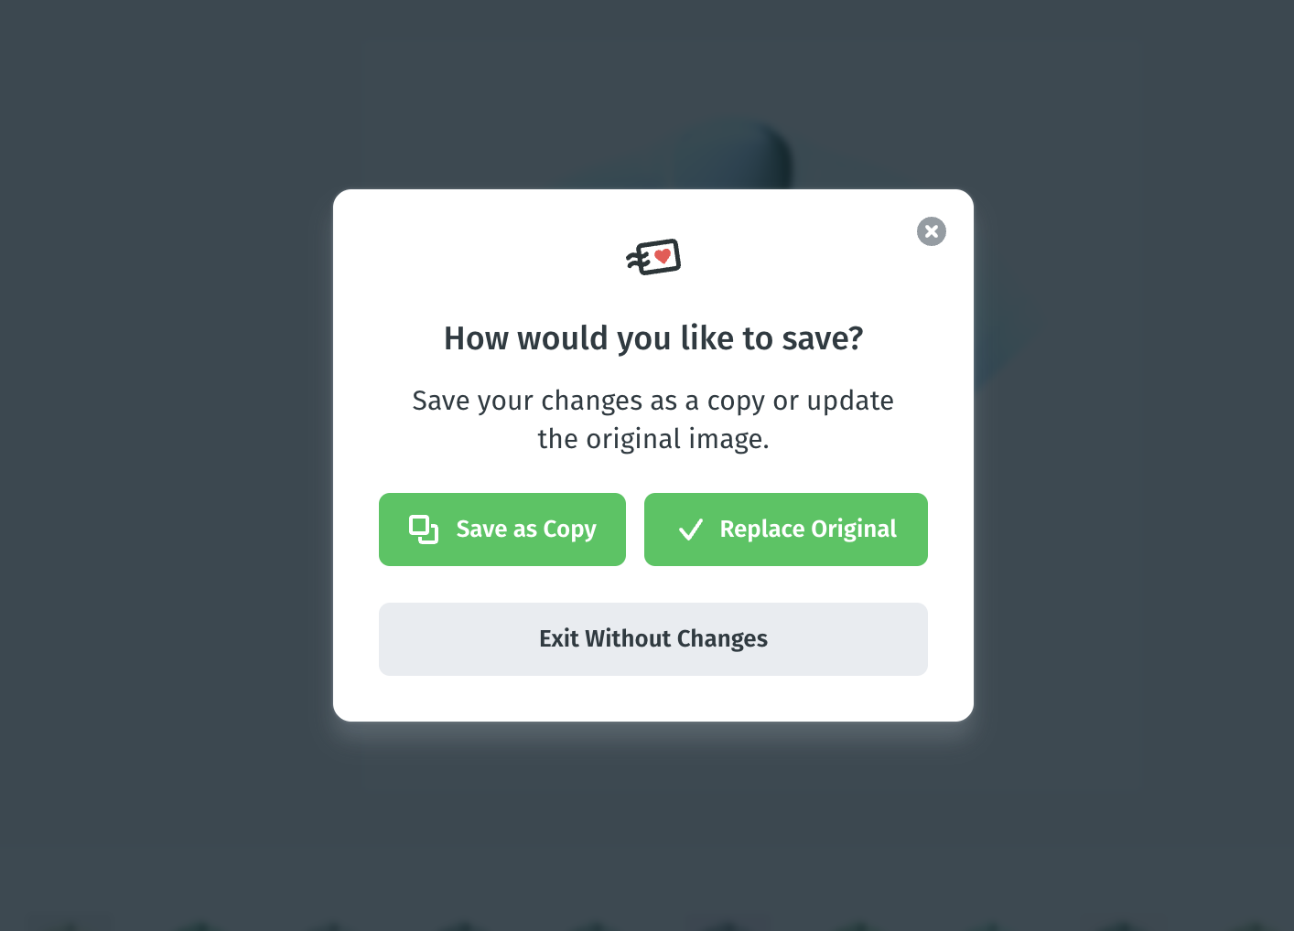Select Exit Without Changes
The width and height of the screenshot is (1294, 931).
[x=653, y=639]
